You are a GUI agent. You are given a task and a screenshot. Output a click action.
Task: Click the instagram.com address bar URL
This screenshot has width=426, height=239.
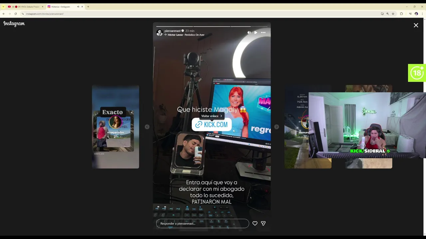[x=45, y=14]
